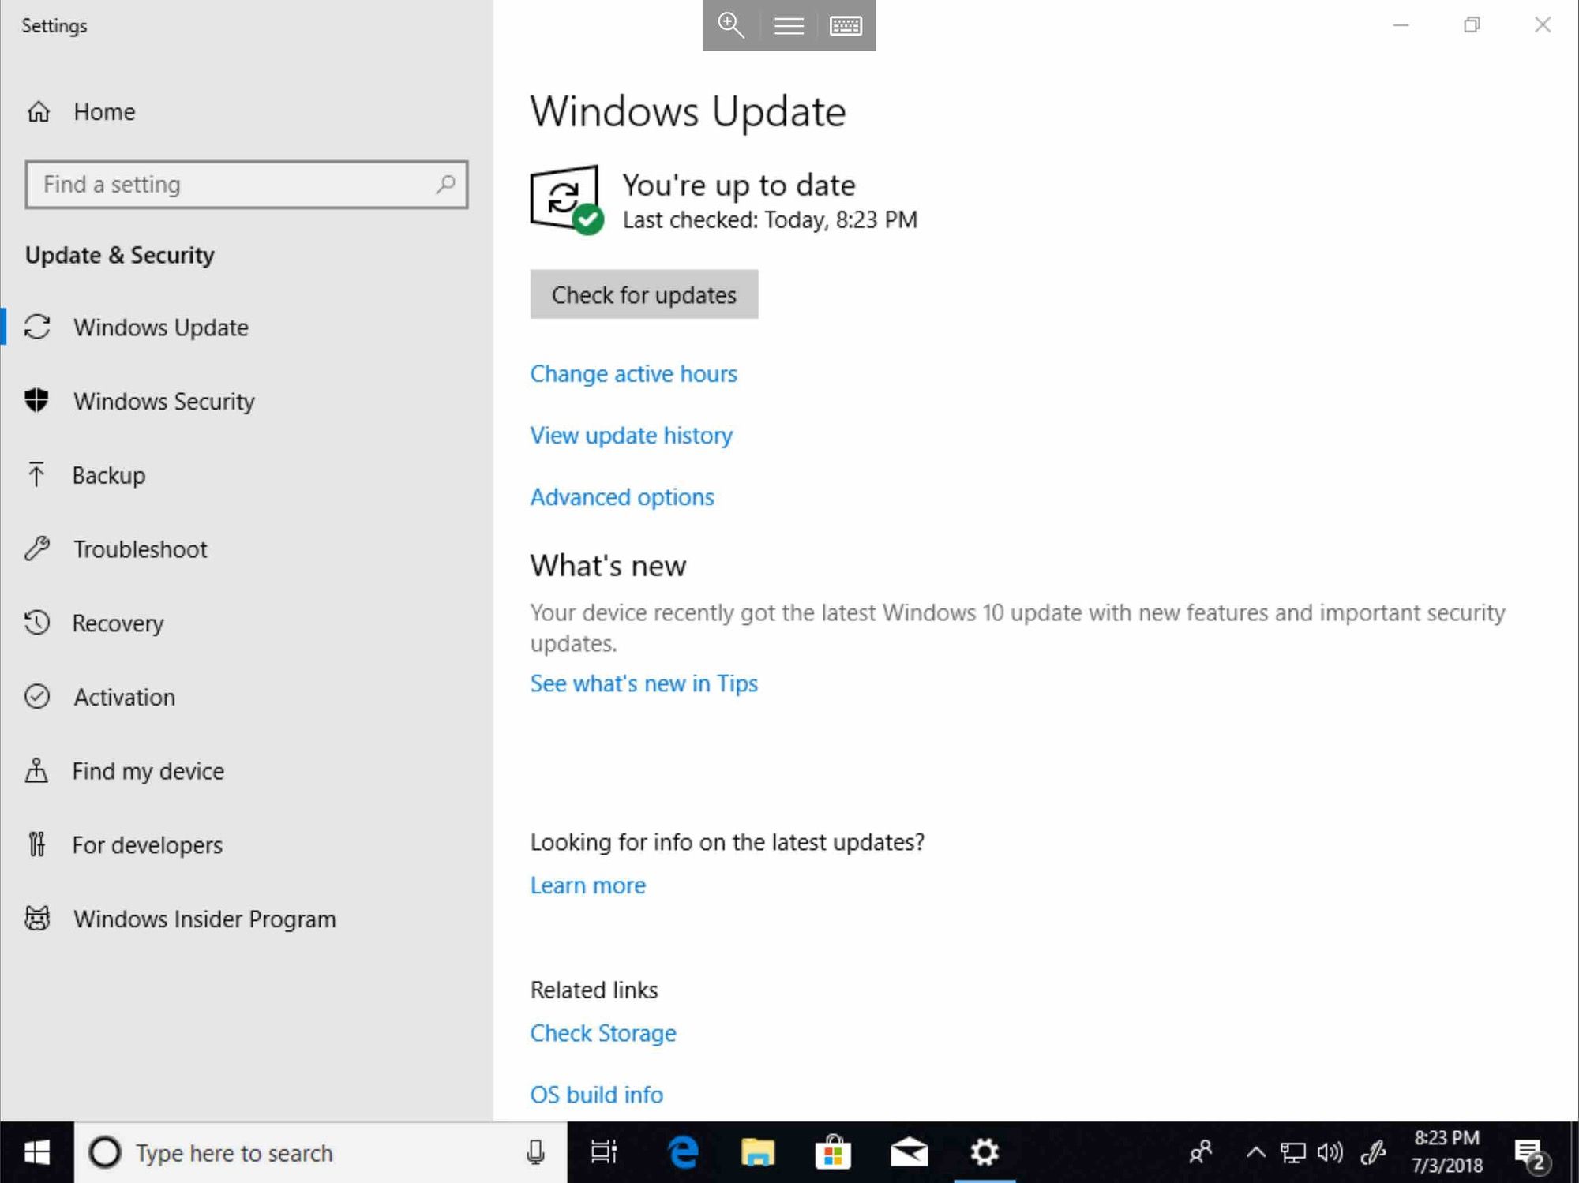Click the zoom magnifier in top connection bar
Image resolution: width=1579 pixels, height=1183 pixels.
point(731,25)
